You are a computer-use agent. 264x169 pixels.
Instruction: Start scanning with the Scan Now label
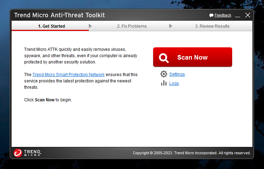(x=192, y=58)
